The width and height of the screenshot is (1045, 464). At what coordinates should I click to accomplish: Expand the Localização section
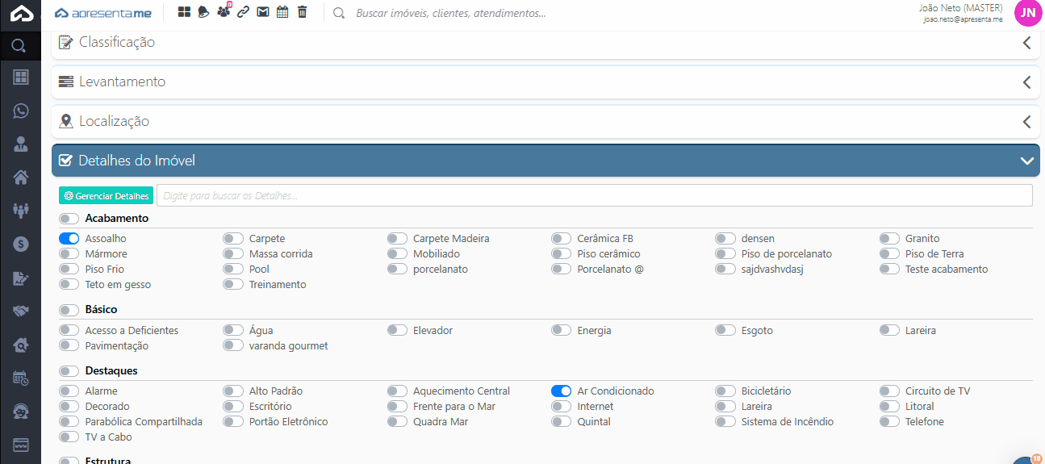point(1026,122)
